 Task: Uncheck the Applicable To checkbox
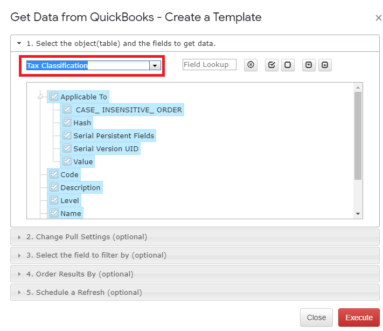[x=54, y=97]
